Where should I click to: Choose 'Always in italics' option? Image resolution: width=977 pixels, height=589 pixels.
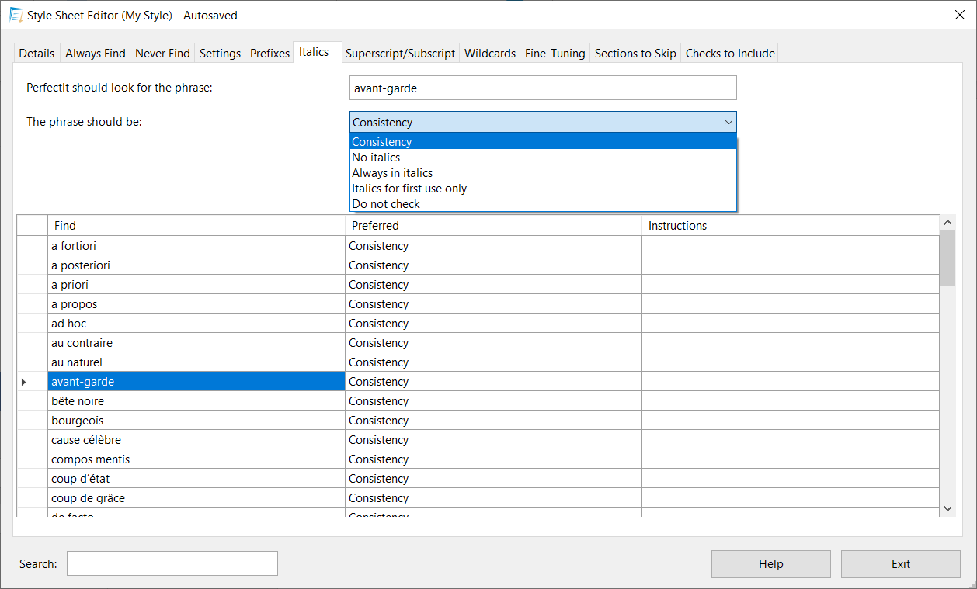coord(392,173)
